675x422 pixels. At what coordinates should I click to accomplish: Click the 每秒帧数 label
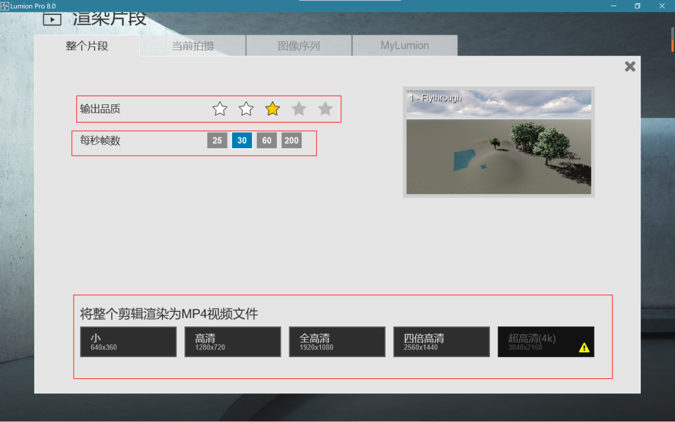click(x=100, y=141)
